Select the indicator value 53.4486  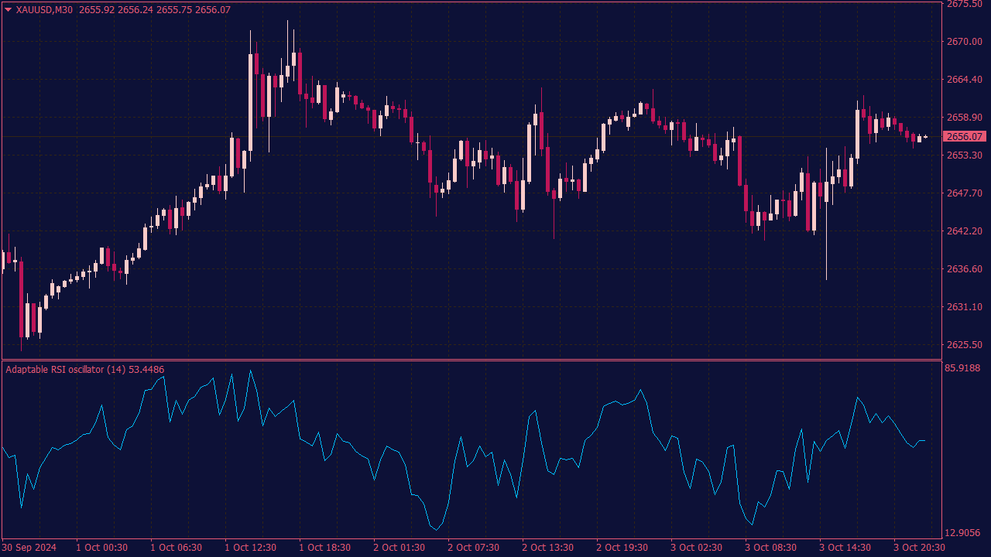pos(146,370)
